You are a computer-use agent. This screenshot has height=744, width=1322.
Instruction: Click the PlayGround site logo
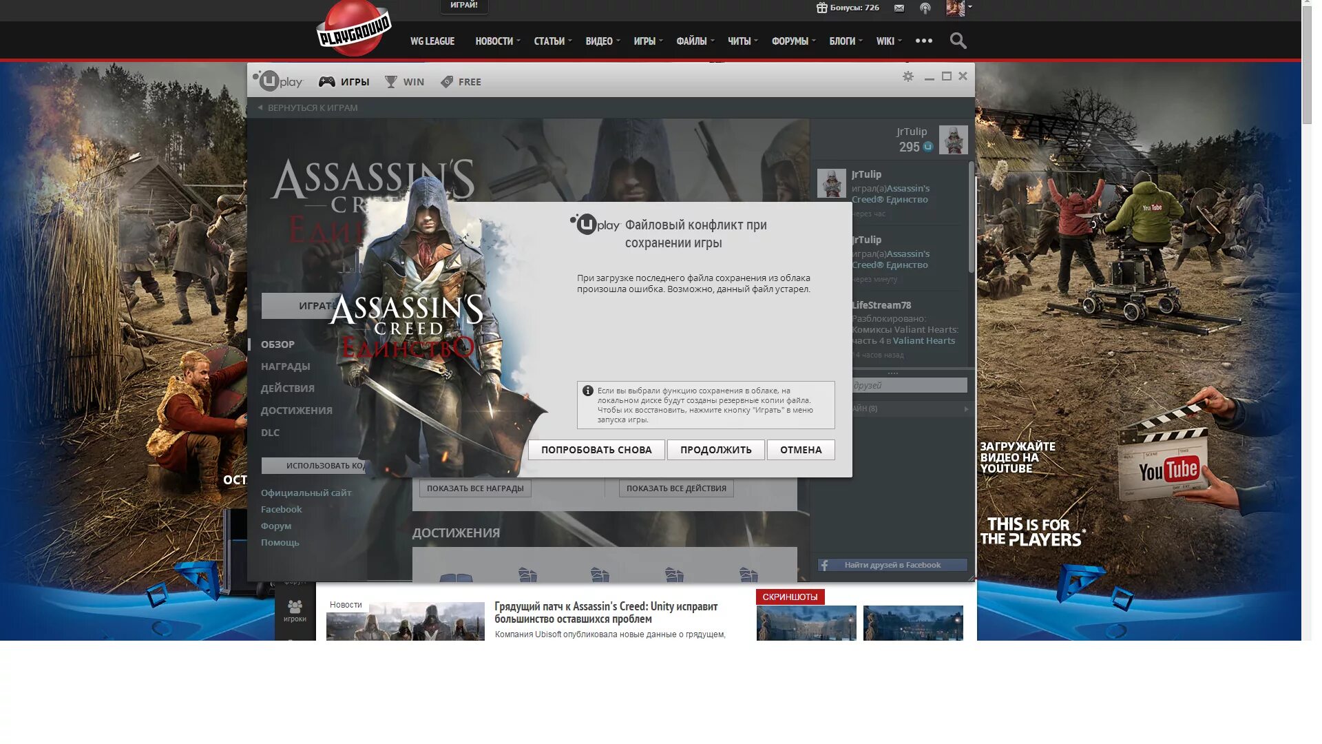(x=354, y=29)
